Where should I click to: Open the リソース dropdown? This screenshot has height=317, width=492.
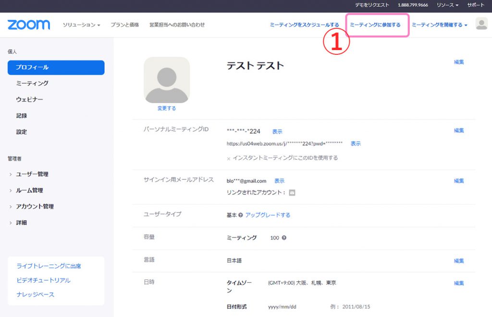(447, 5)
